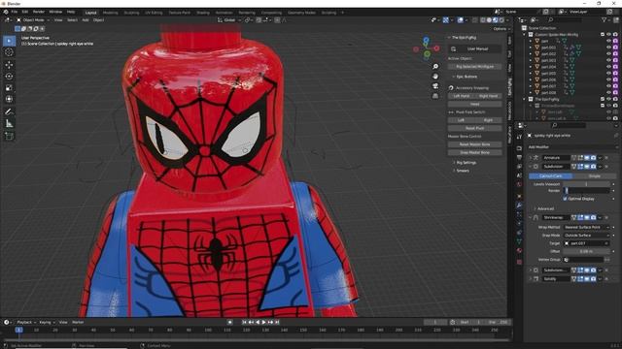Open the Output properties tab icon
This screenshot has height=349, width=622.
tap(519, 157)
